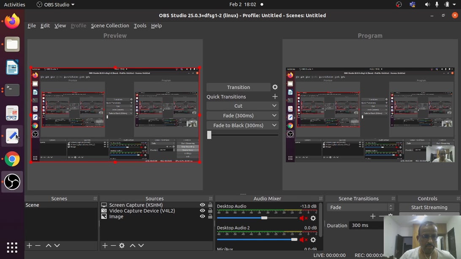Add a scene transition with plus icon
Viewport: 461px width, 259px height.
tap(373, 216)
